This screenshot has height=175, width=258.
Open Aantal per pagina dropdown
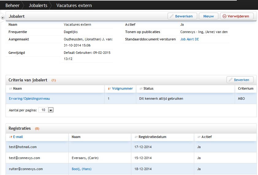coord(51,110)
